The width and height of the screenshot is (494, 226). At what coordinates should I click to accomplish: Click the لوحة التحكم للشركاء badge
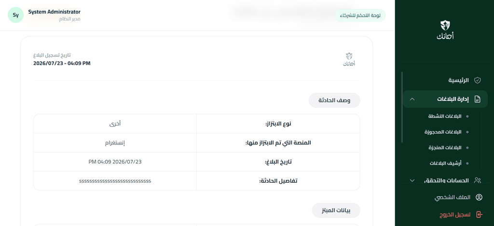(x=360, y=15)
